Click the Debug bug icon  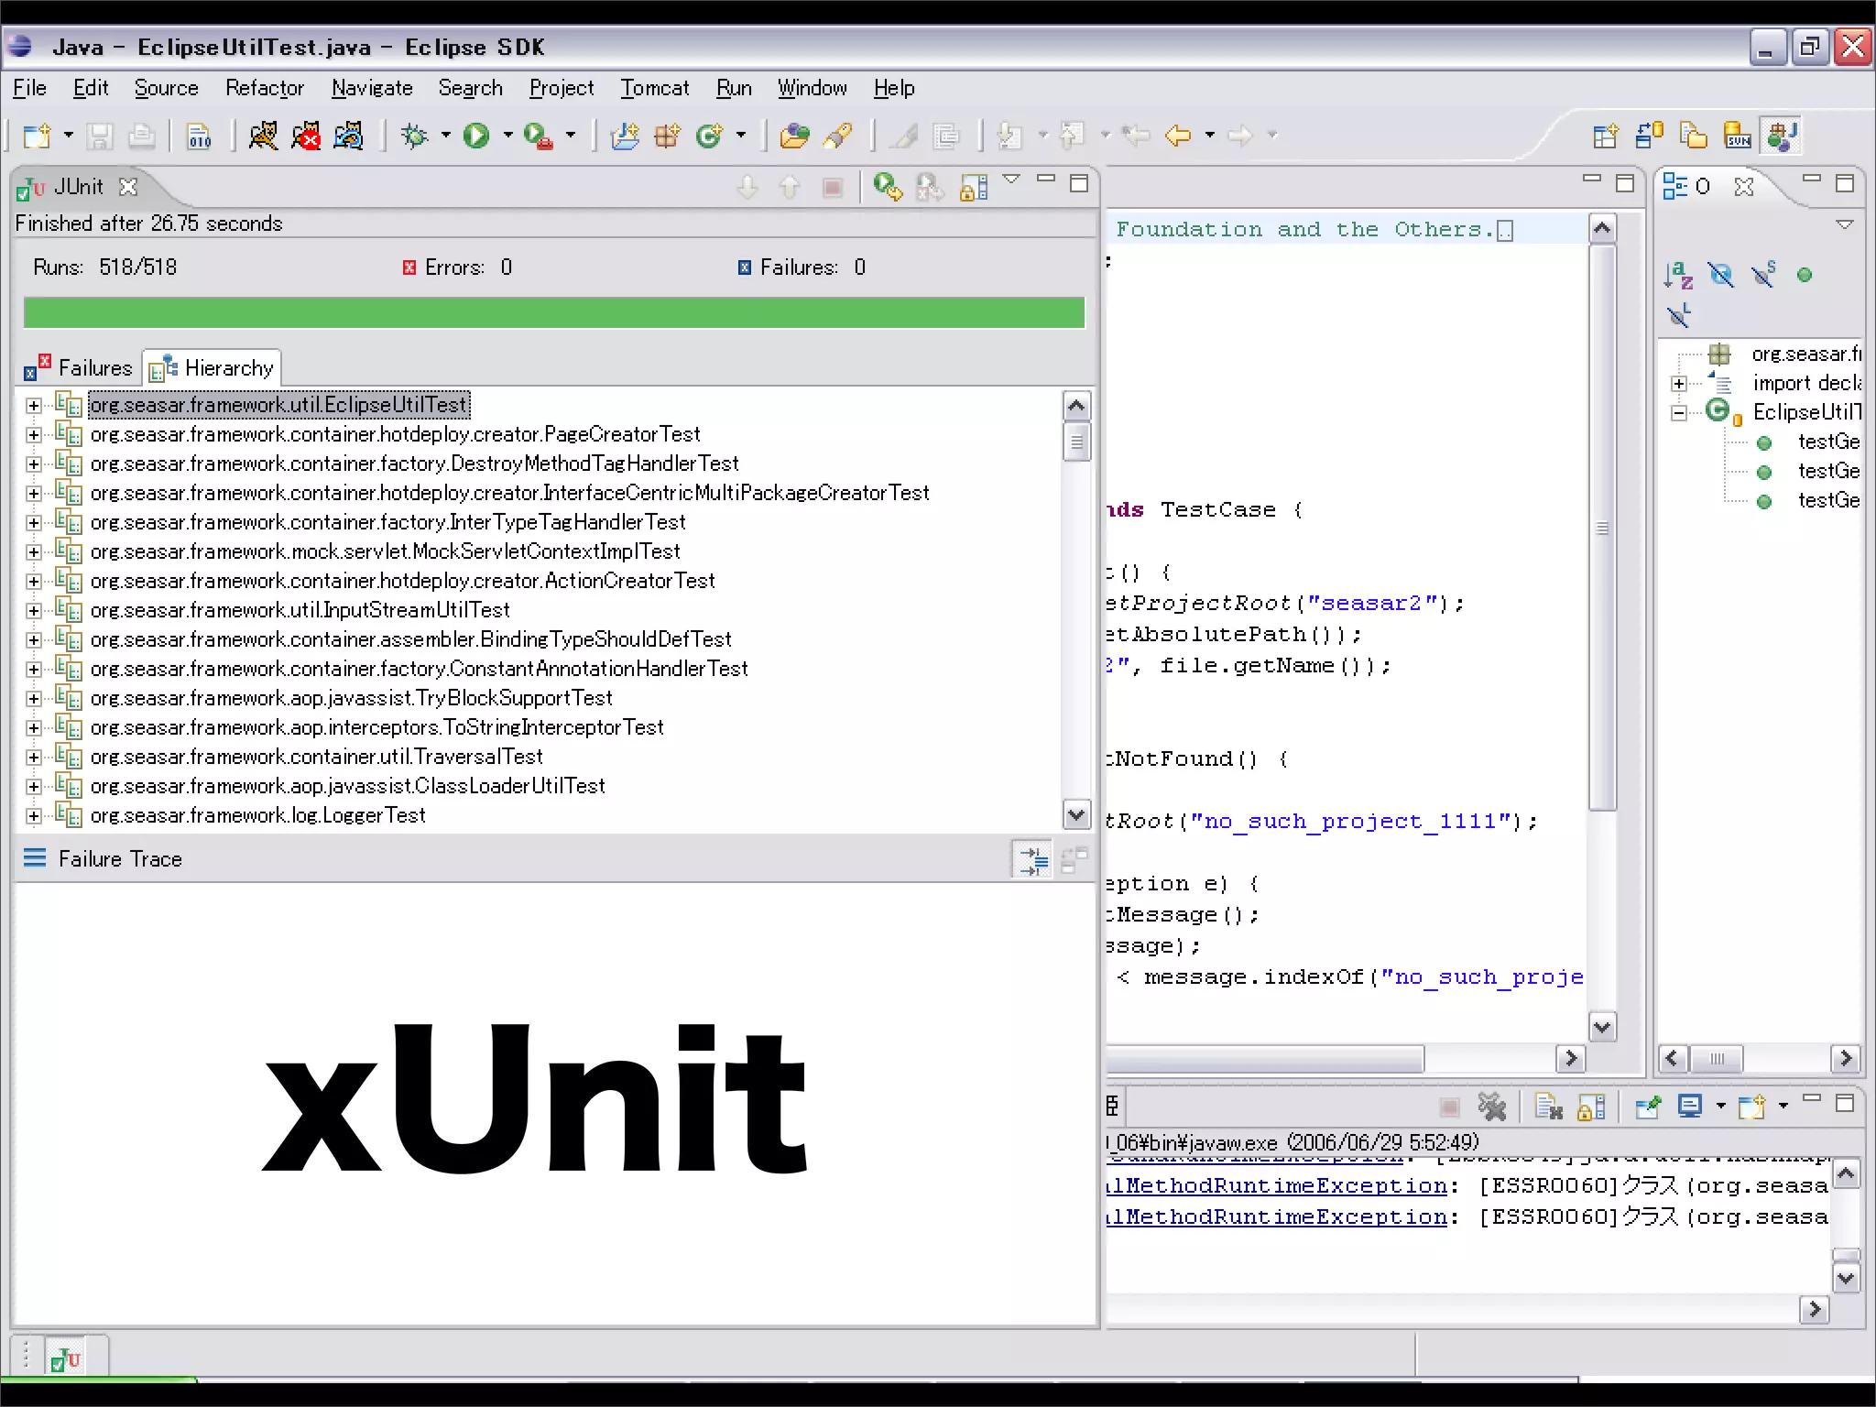point(415,136)
